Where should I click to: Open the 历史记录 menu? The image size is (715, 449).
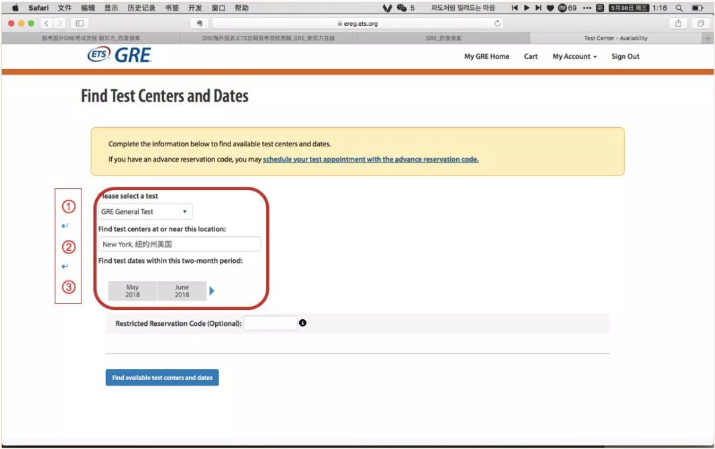pyautogui.click(x=142, y=8)
